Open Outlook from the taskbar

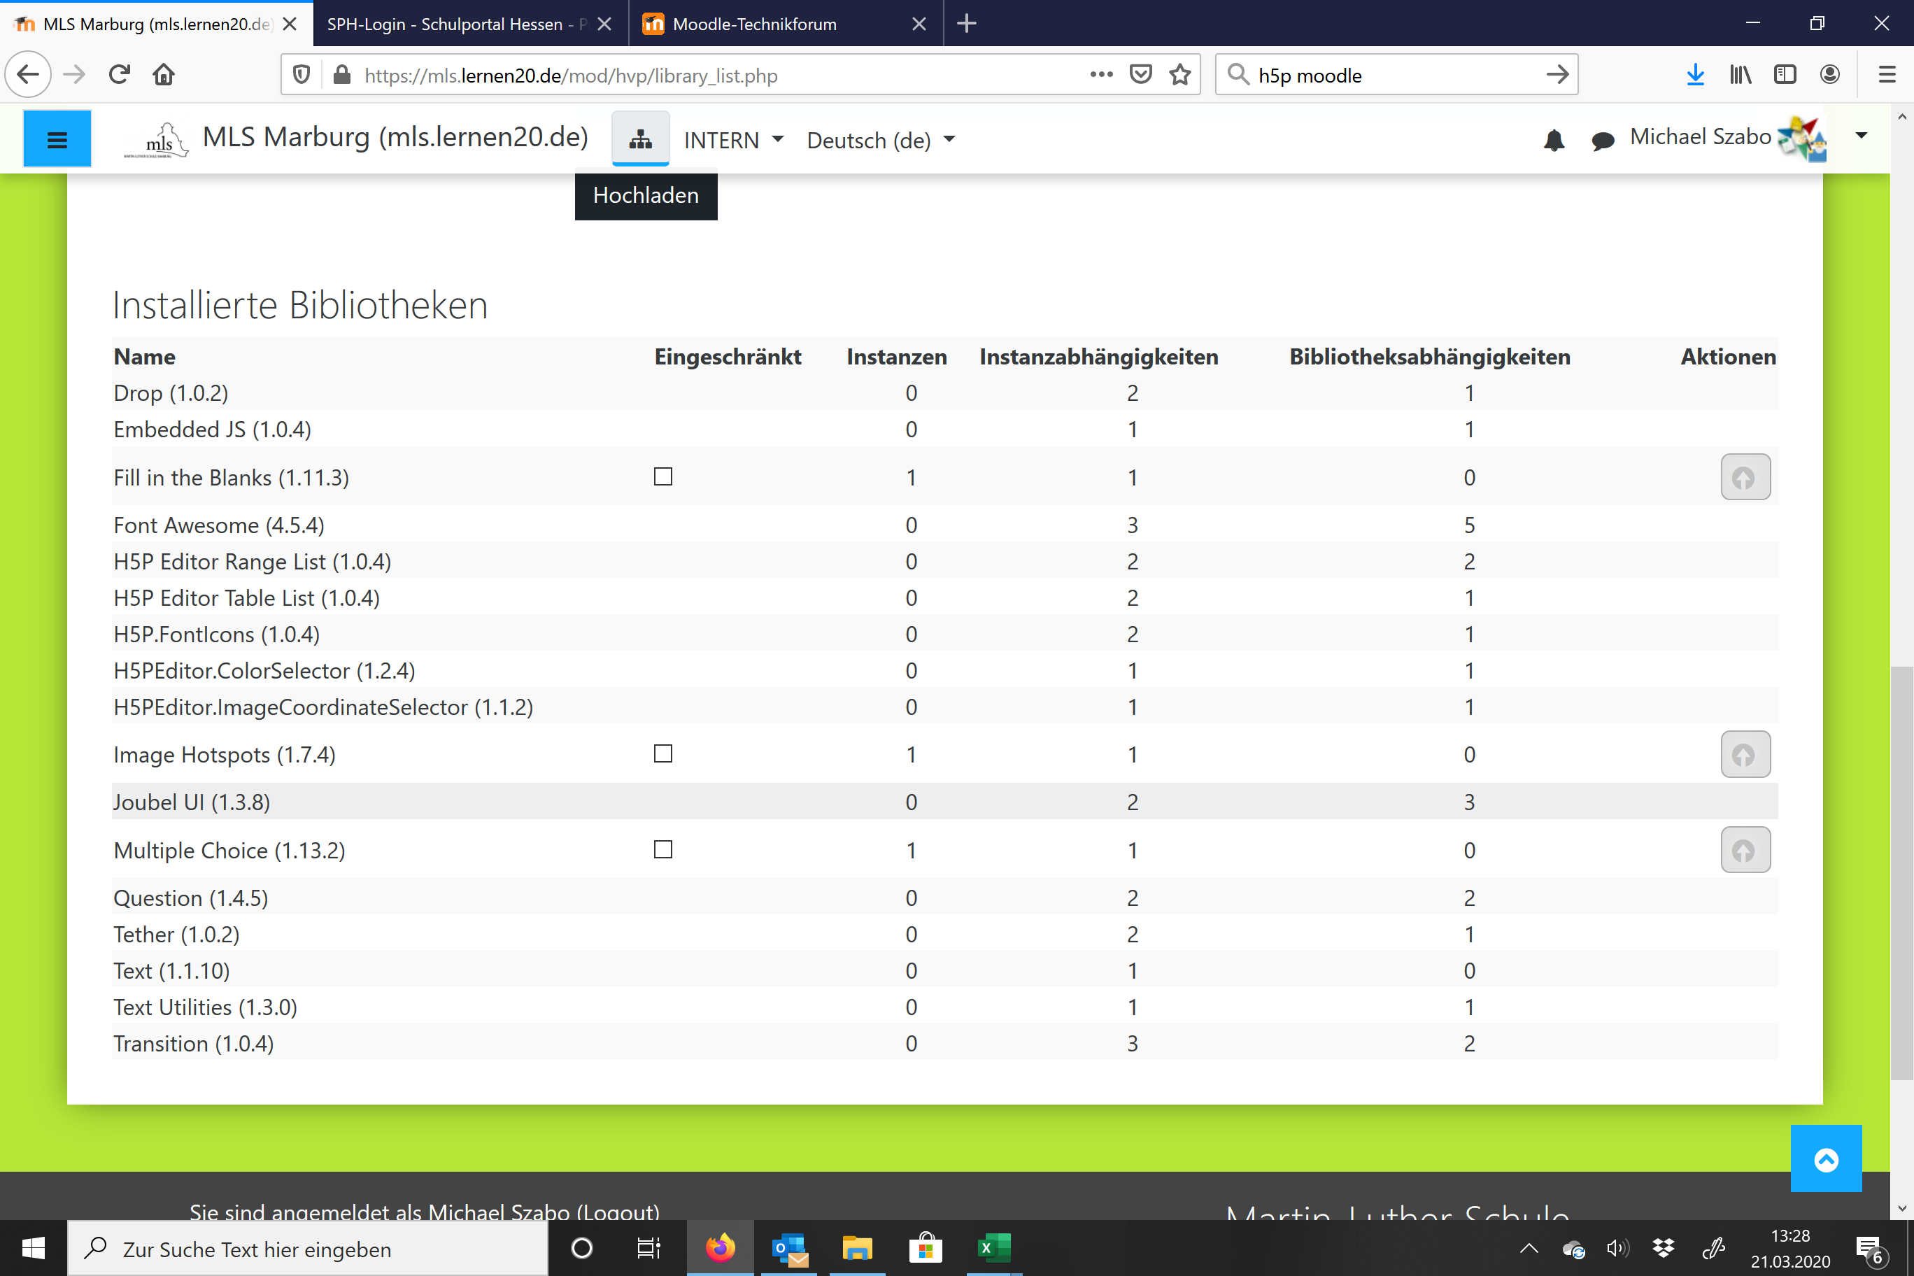[788, 1247]
